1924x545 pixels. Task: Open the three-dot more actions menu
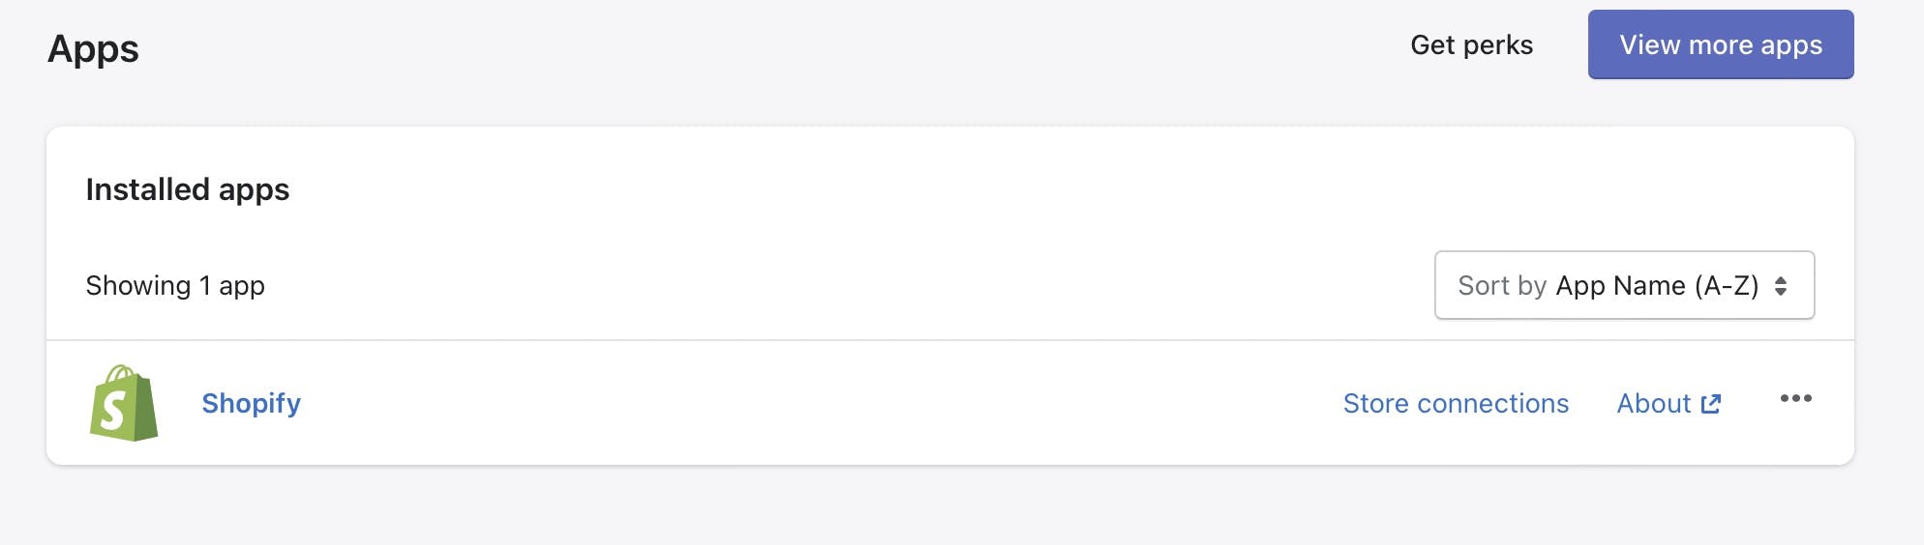[x=1795, y=399]
